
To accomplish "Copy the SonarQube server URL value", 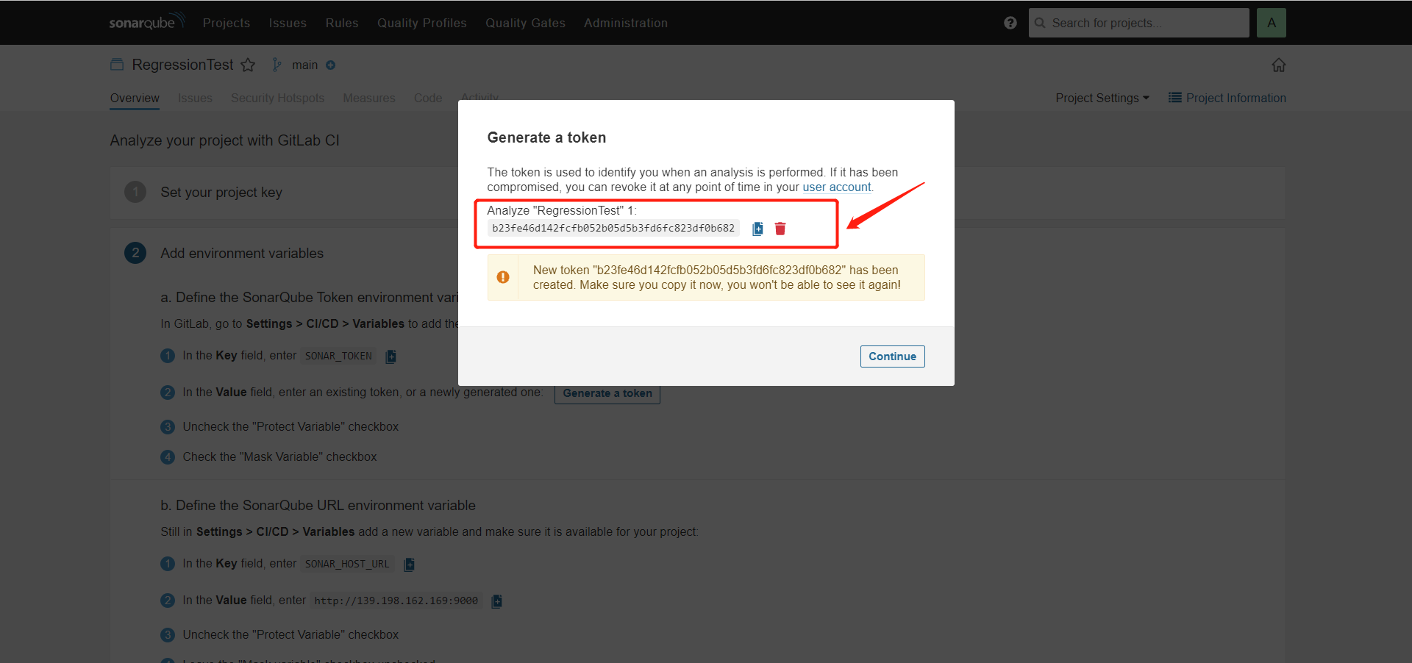I will tap(496, 601).
